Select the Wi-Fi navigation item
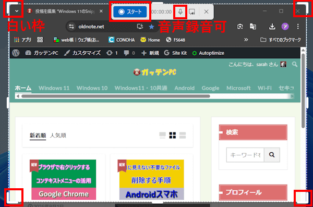Image resolution: width=313 pixels, height=207 pixels. click(x=264, y=88)
